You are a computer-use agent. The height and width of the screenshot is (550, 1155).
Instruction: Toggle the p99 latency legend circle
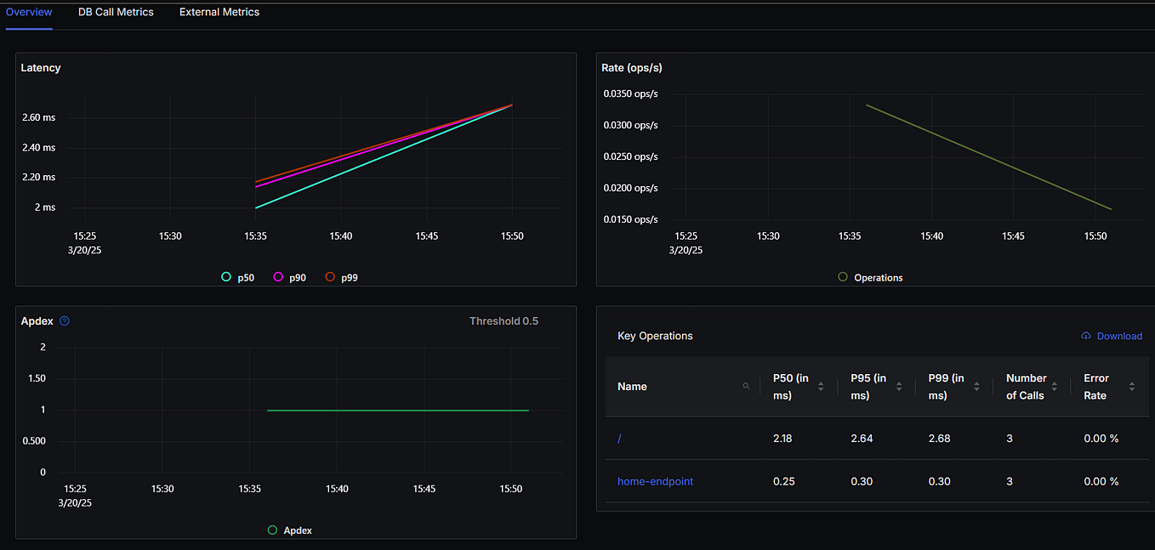[x=330, y=277]
